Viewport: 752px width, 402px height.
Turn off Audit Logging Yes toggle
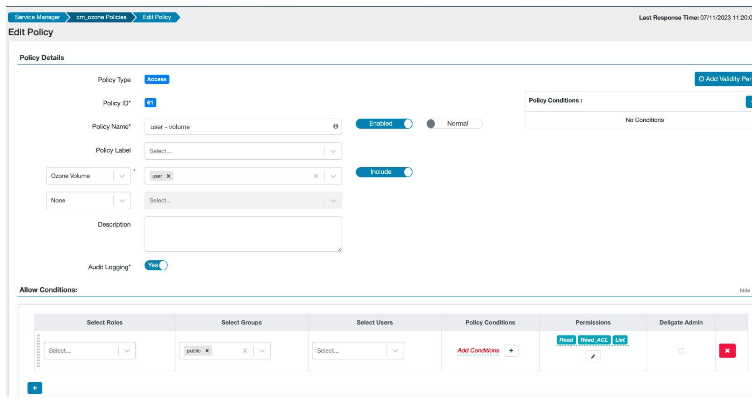click(x=156, y=265)
